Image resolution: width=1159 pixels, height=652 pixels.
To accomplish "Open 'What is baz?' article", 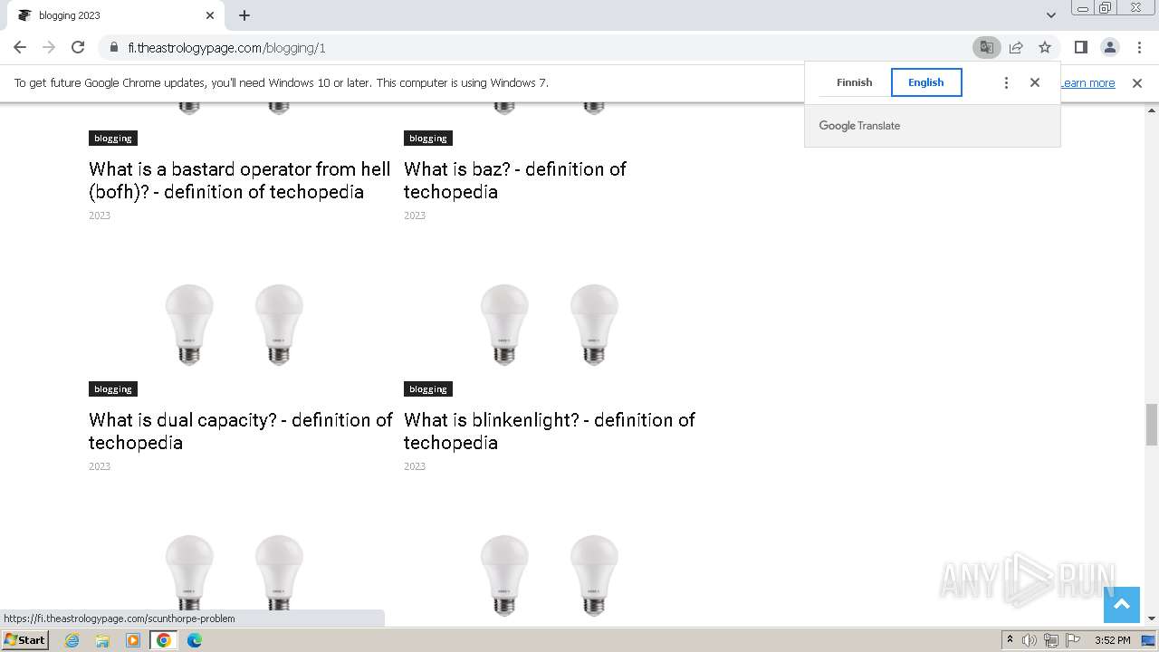I will tap(515, 180).
